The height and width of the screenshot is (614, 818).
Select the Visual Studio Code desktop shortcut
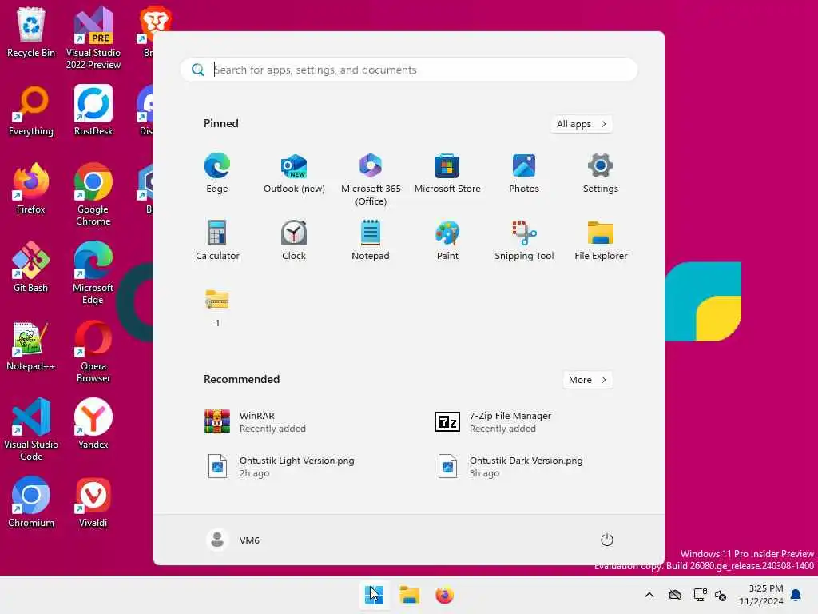(31, 429)
